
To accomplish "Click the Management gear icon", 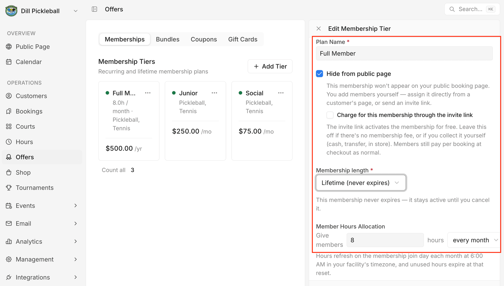I will 9,259.
